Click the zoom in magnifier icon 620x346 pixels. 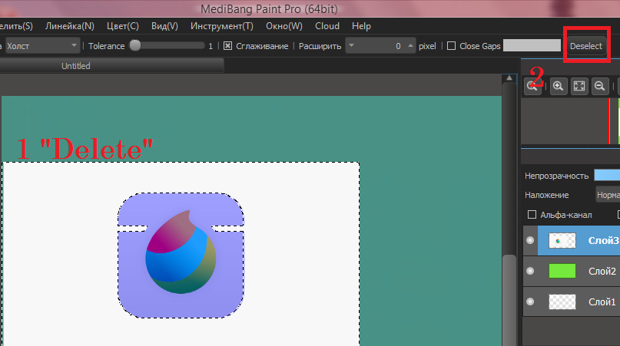[x=558, y=86]
